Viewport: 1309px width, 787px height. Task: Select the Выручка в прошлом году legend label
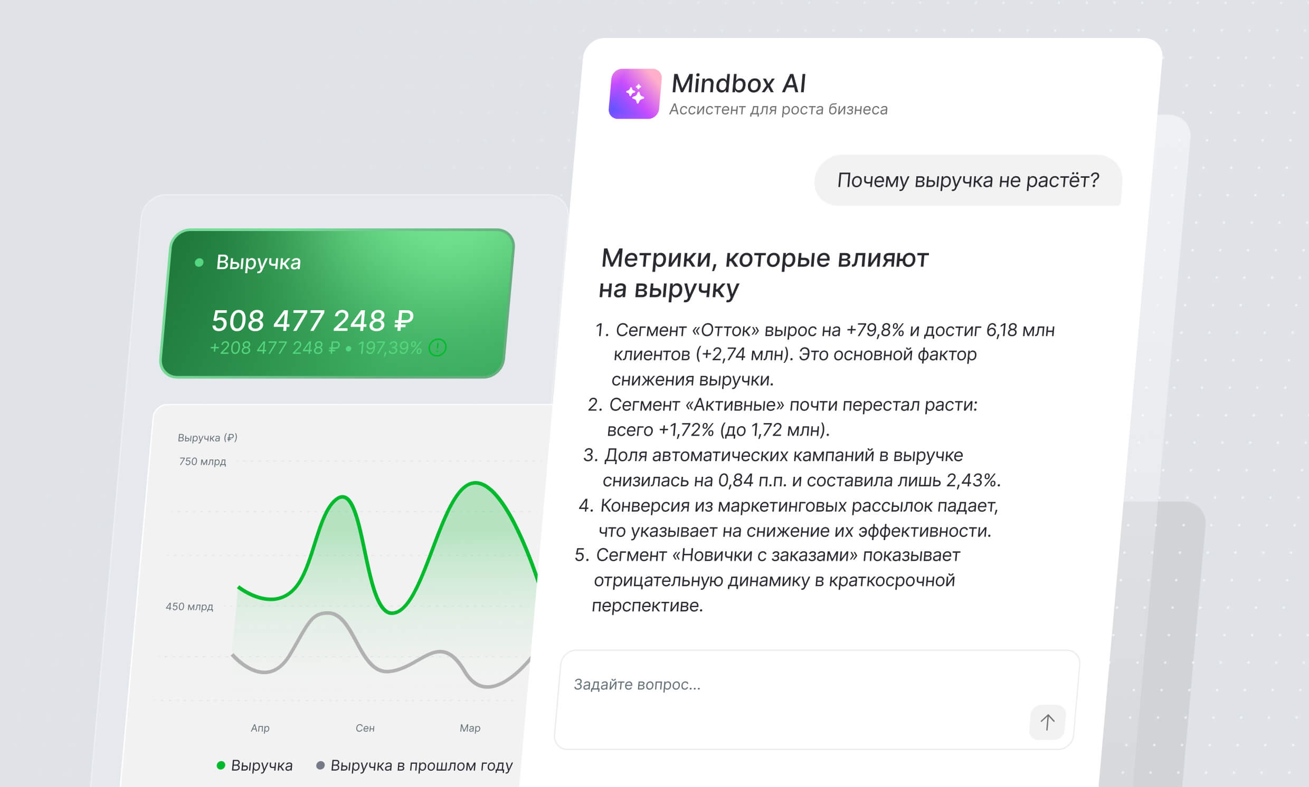click(x=421, y=765)
